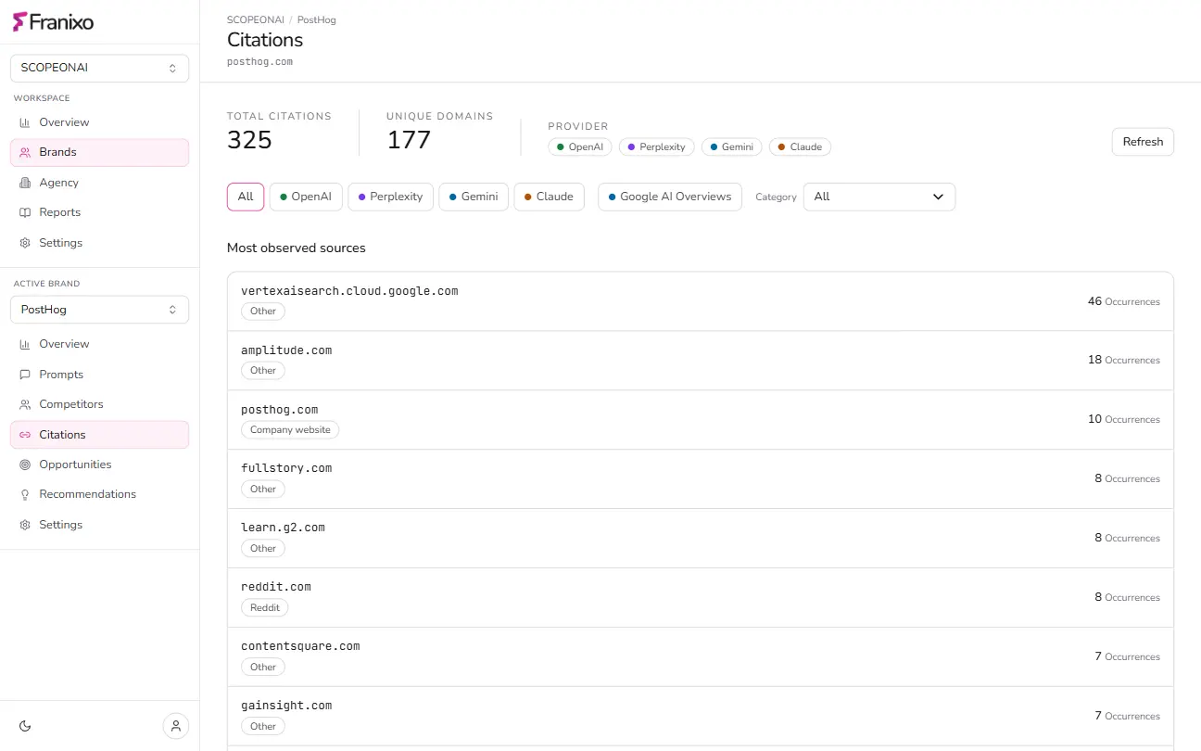Click the OpenAI provider legend chip

coord(580,146)
